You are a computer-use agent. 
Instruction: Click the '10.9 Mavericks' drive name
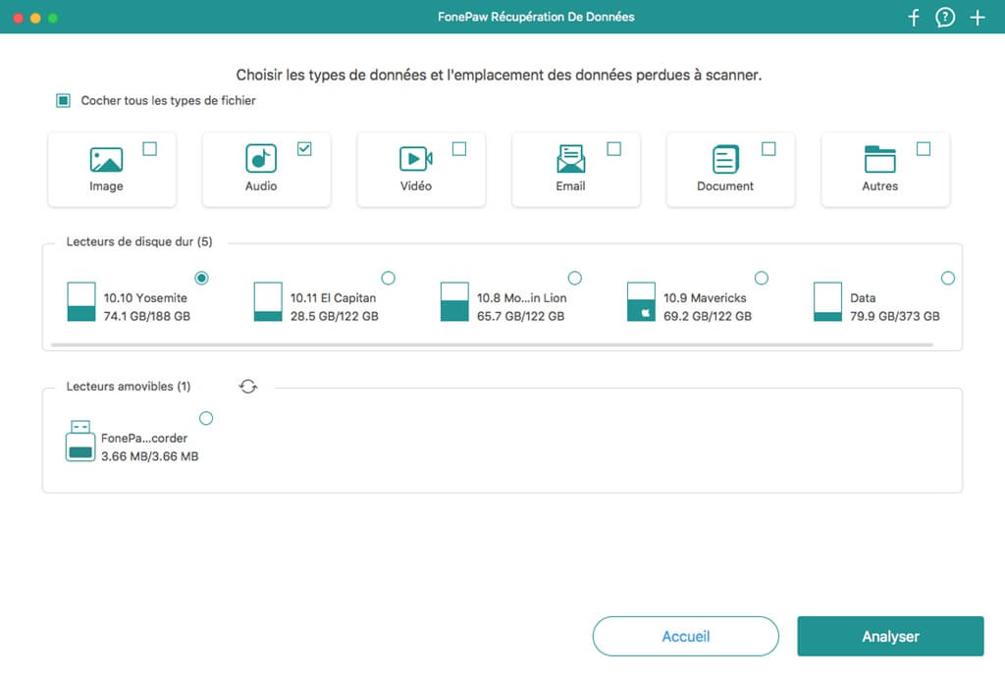(x=705, y=298)
